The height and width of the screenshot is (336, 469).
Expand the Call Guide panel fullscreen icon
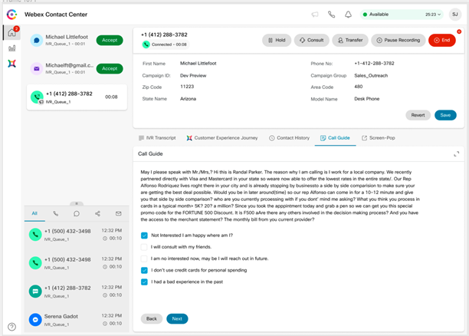click(457, 154)
